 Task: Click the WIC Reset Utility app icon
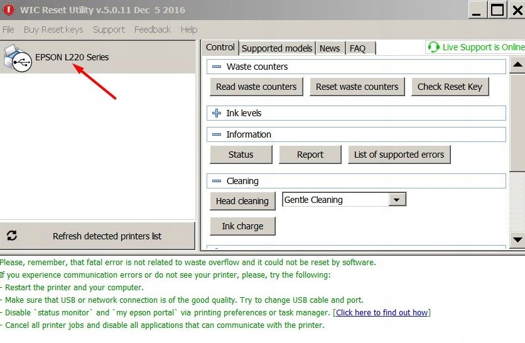point(8,9)
